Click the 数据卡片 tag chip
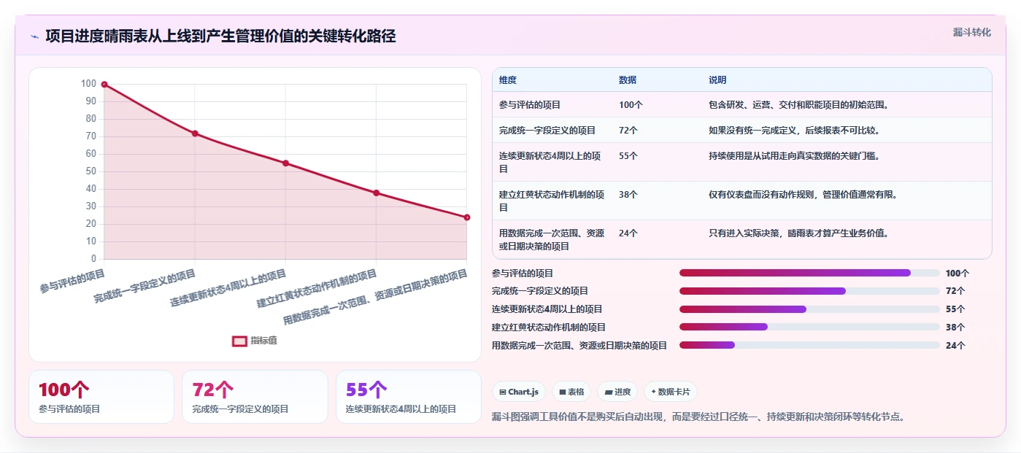The height and width of the screenshot is (453, 1021). coord(670,392)
